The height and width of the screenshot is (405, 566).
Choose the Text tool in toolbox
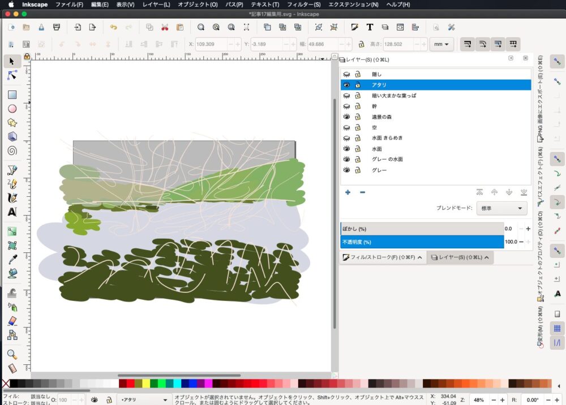click(12, 212)
